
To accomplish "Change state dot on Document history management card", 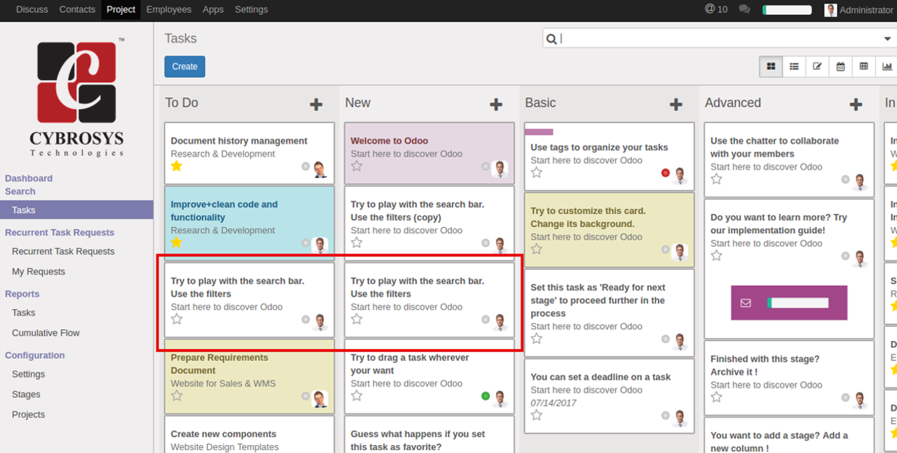I will pos(305,167).
